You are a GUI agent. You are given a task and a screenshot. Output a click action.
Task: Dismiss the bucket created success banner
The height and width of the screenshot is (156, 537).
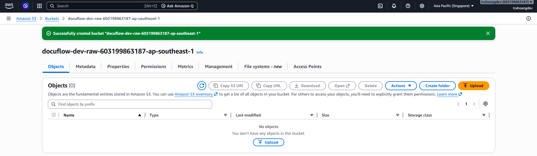click(488, 33)
